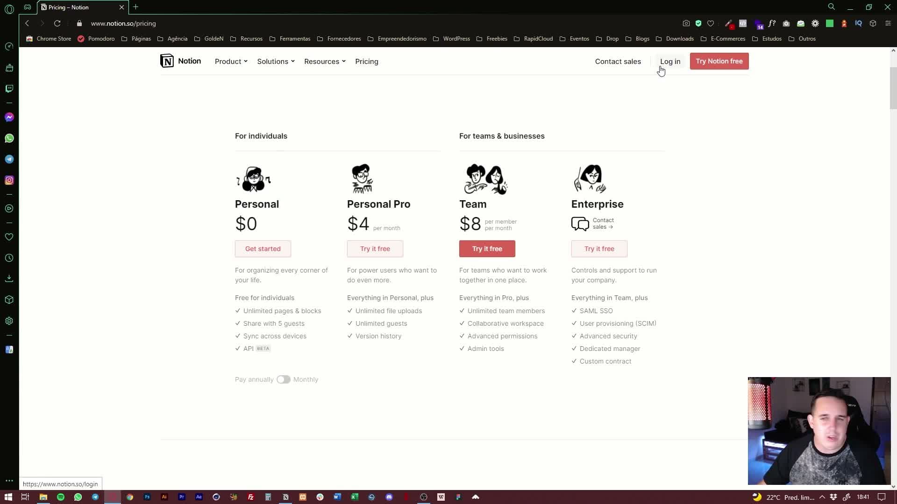Click Try it free under Team plan
897x504 pixels.
click(487, 249)
